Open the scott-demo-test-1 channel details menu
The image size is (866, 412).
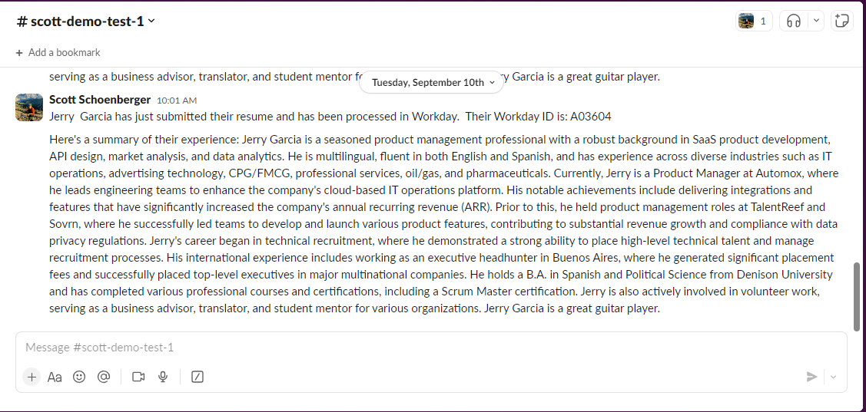coord(86,21)
